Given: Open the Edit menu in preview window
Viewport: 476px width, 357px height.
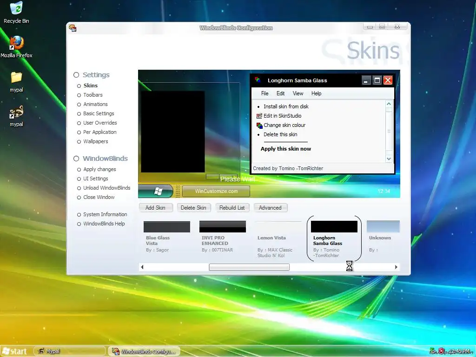Looking at the screenshot, I should point(280,93).
